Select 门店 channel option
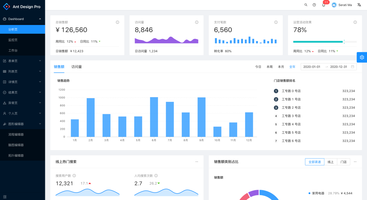367x200 pixels. point(344,162)
